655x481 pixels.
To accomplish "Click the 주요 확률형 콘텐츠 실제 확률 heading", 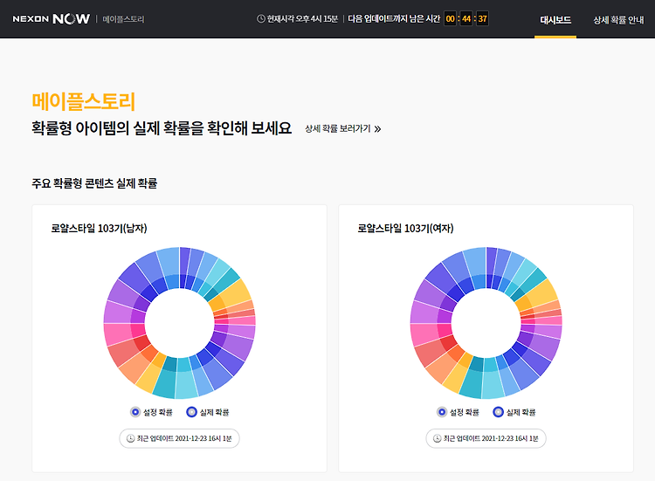I will (94, 183).
